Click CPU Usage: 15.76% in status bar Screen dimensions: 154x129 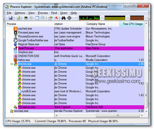pyautogui.click(x=18, y=121)
